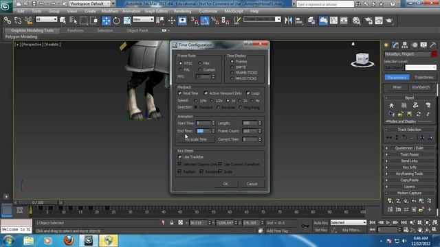Click the Set Keys key icon
Screen dimensions: 440x247
pyautogui.click(x=305, y=226)
